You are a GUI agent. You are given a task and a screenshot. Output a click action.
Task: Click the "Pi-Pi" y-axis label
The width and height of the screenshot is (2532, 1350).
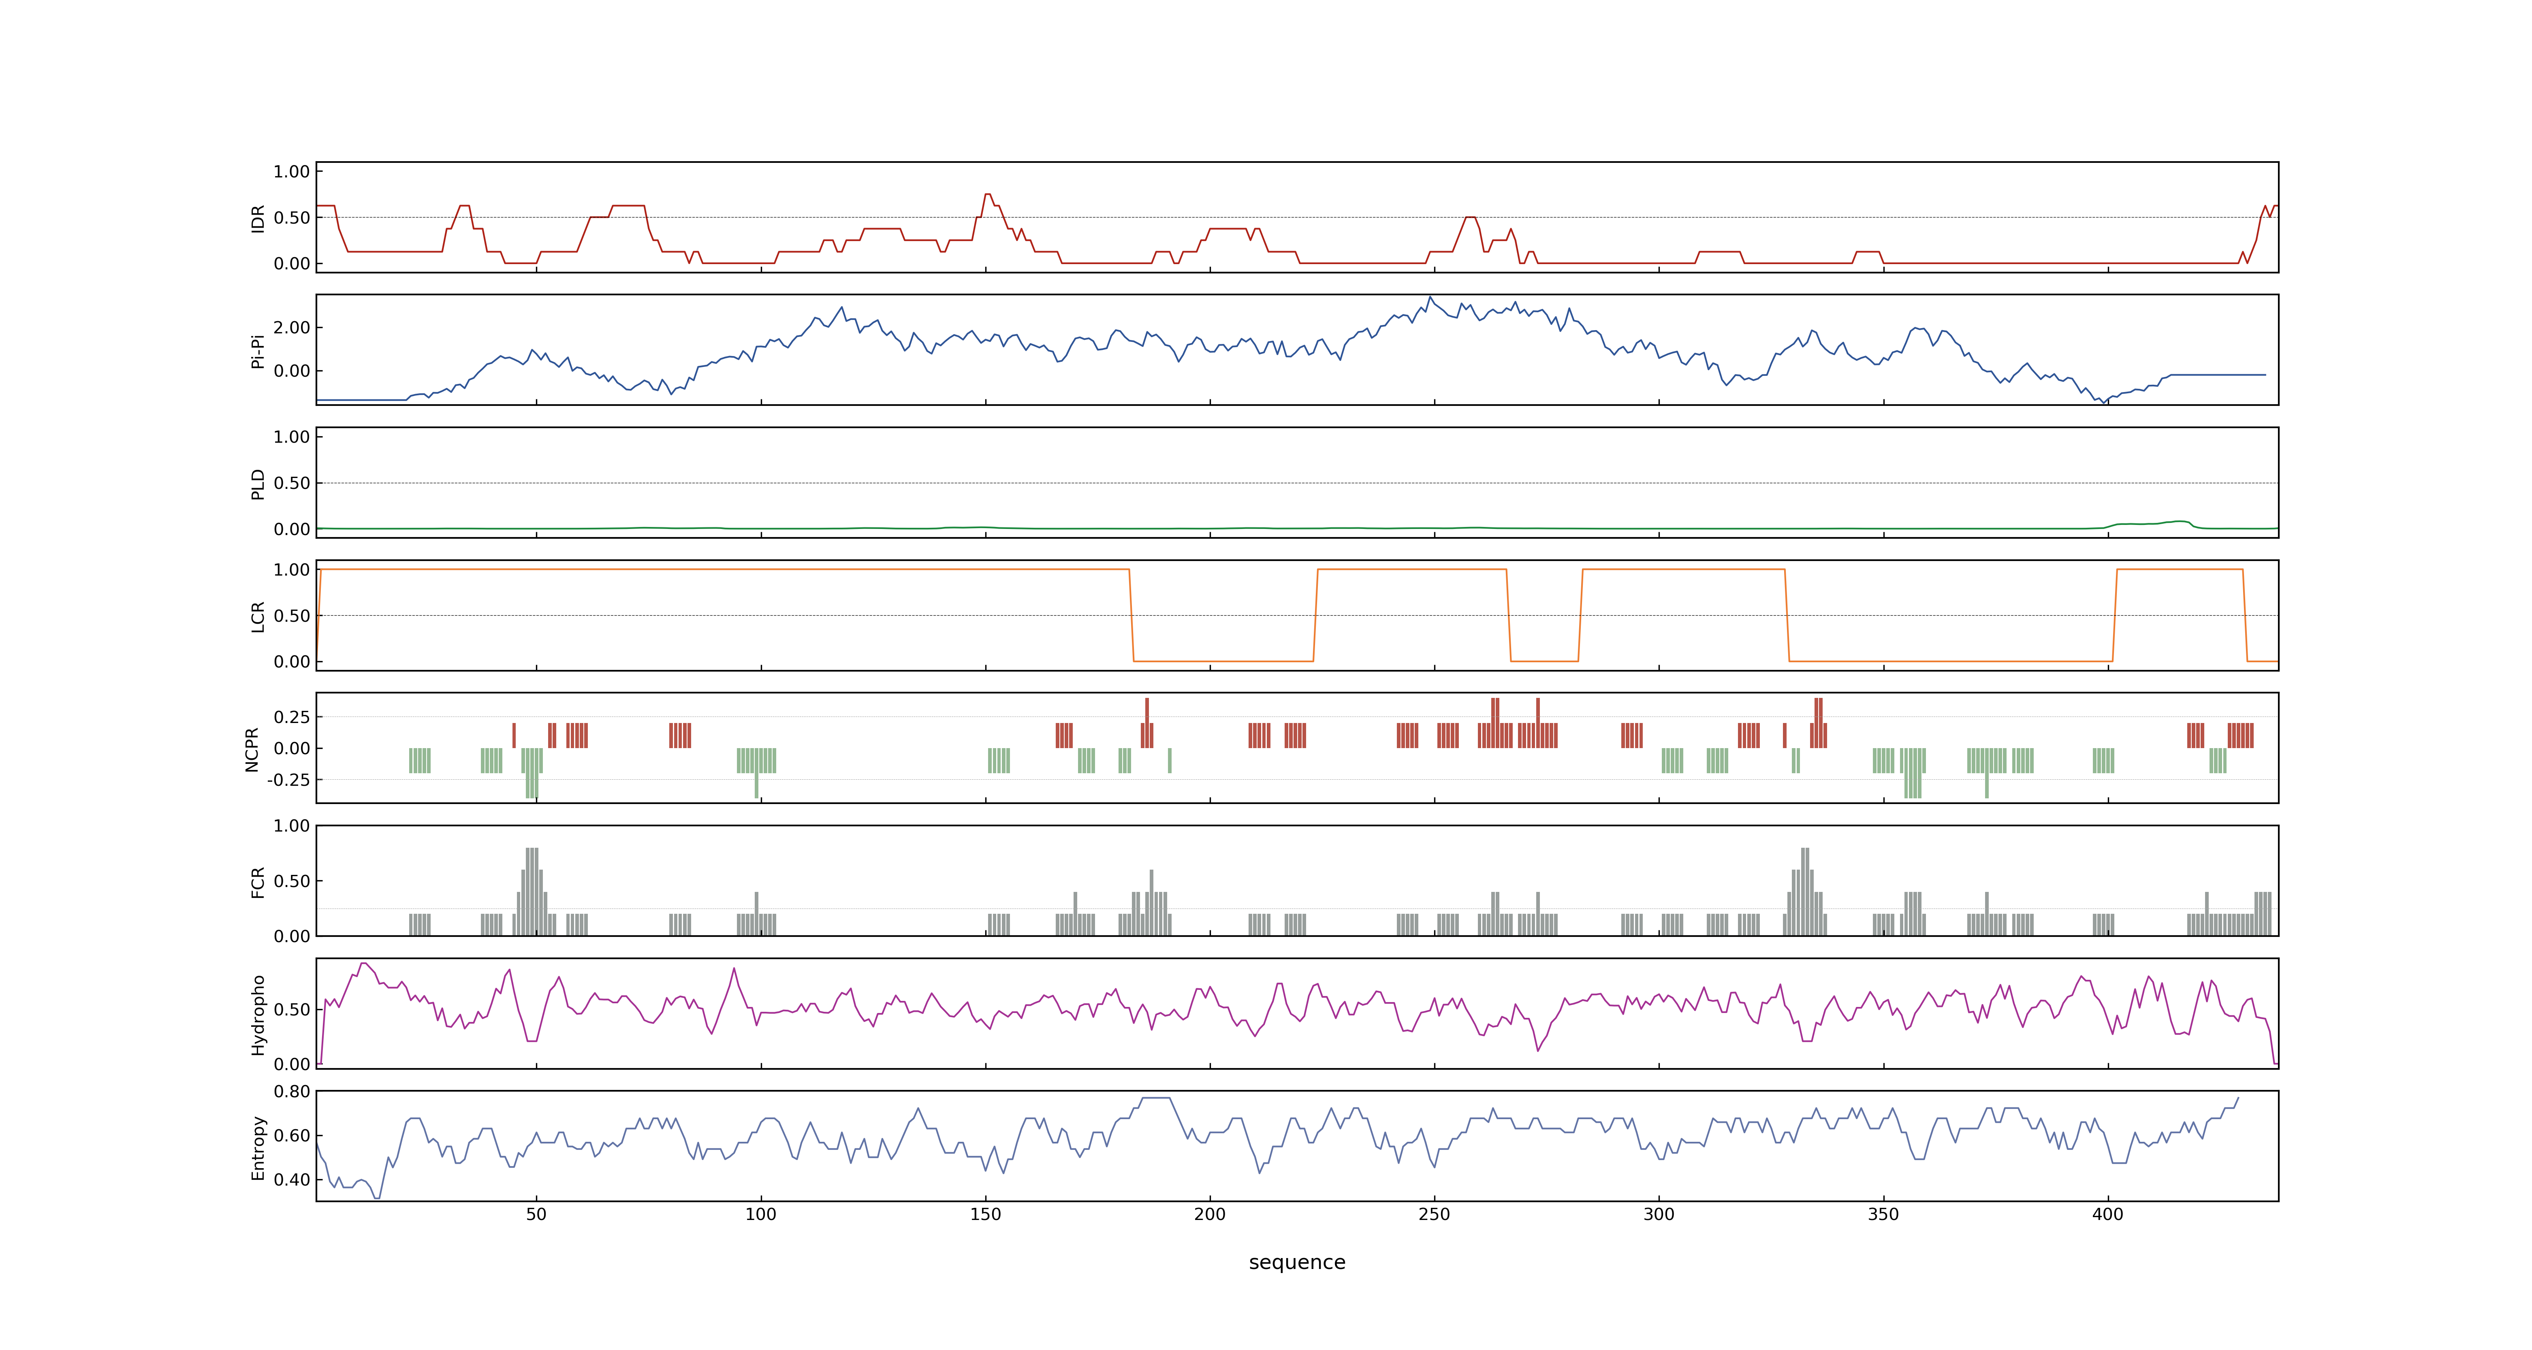click(258, 351)
